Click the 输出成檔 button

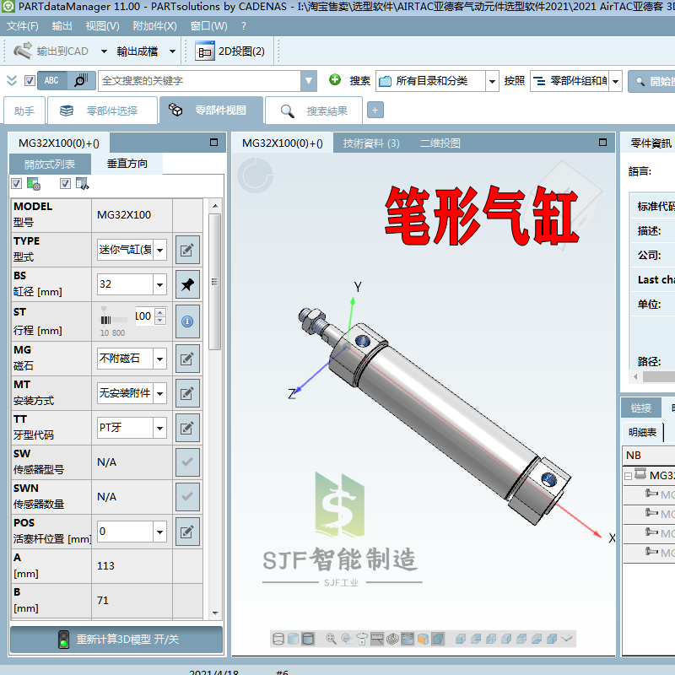pos(137,51)
